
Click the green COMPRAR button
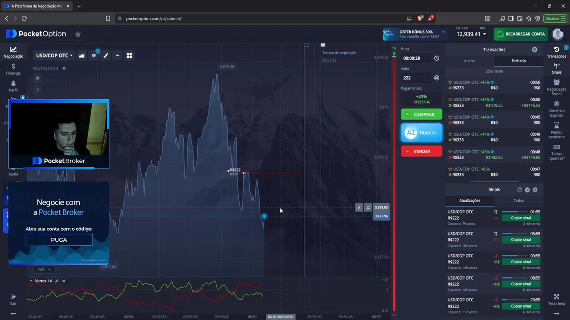(421, 114)
